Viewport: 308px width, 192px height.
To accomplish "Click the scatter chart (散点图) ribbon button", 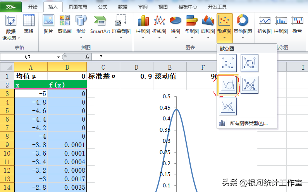I will (225, 27).
